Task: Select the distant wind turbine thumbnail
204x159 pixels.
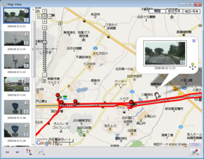Action: click(17, 39)
